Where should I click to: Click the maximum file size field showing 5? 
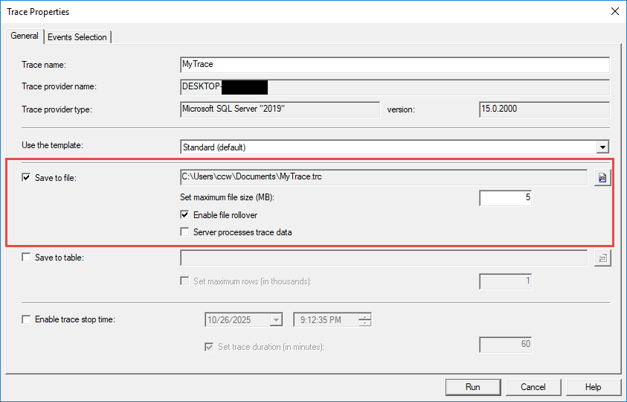tap(506, 198)
